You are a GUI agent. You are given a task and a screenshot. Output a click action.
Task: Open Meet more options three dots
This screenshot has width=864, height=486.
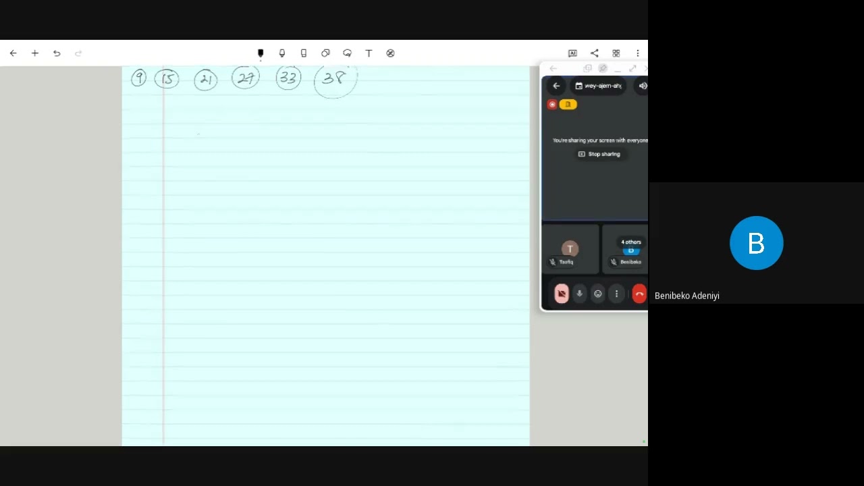[x=616, y=294]
